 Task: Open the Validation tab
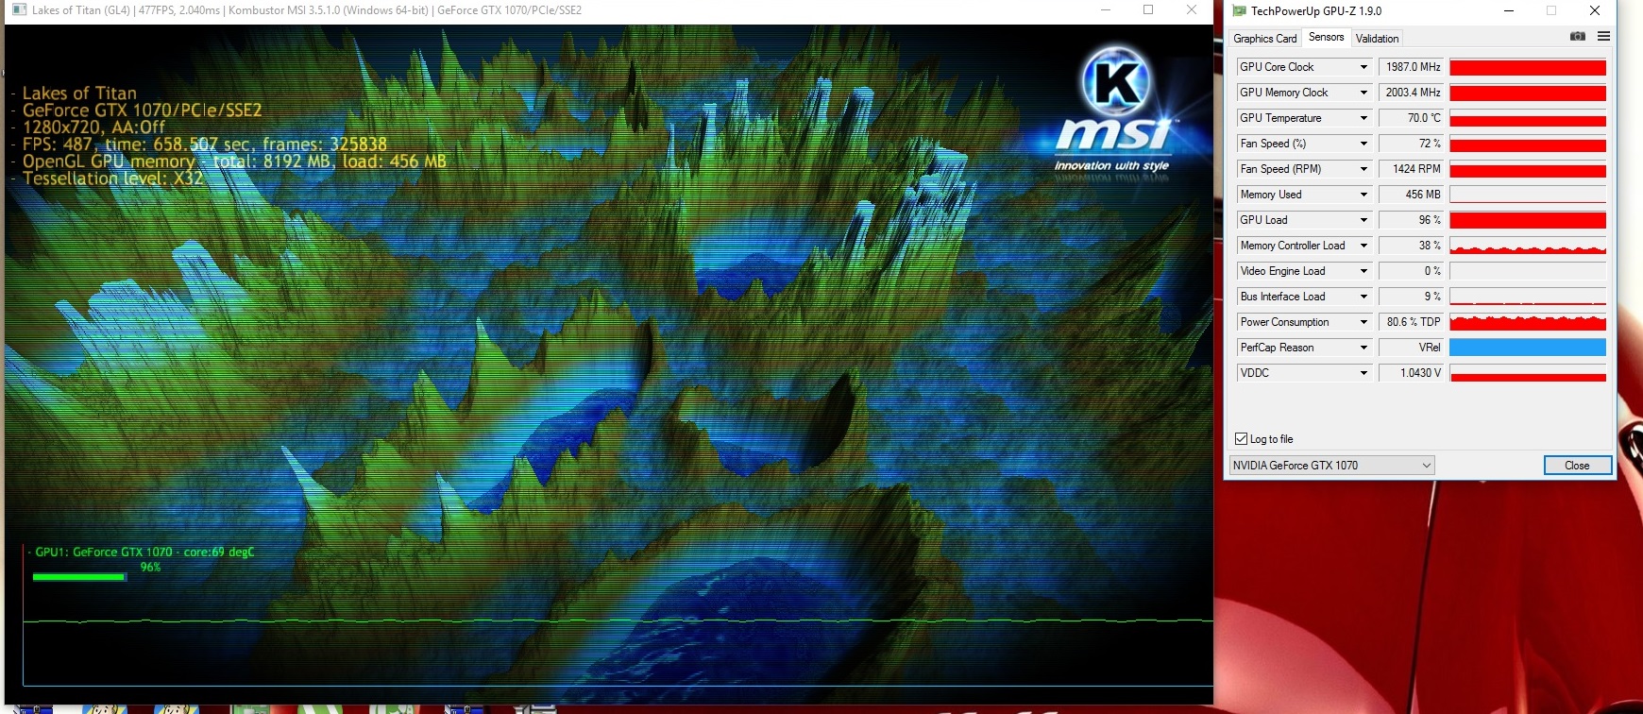pyautogui.click(x=1377, y=39)
